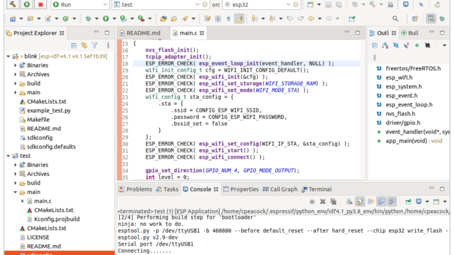Collapse All in Project Explorer
Screen dimensions: 454x255
74,46
